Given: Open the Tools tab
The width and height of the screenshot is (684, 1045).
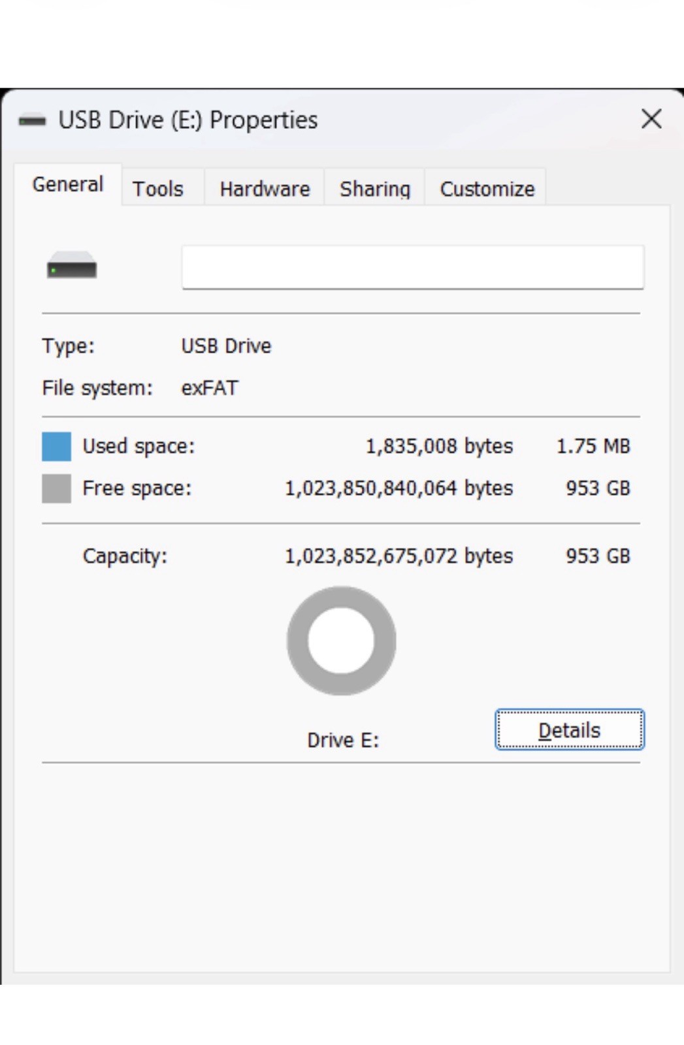Looking at the screenshot, I should click(158, 189).
